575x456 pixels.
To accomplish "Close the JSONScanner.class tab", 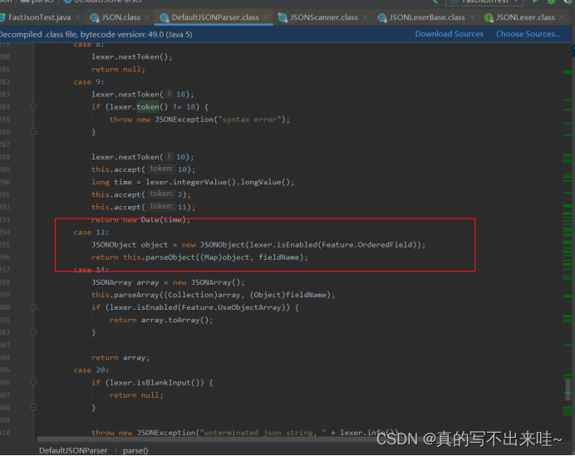I will click(365, 17).
